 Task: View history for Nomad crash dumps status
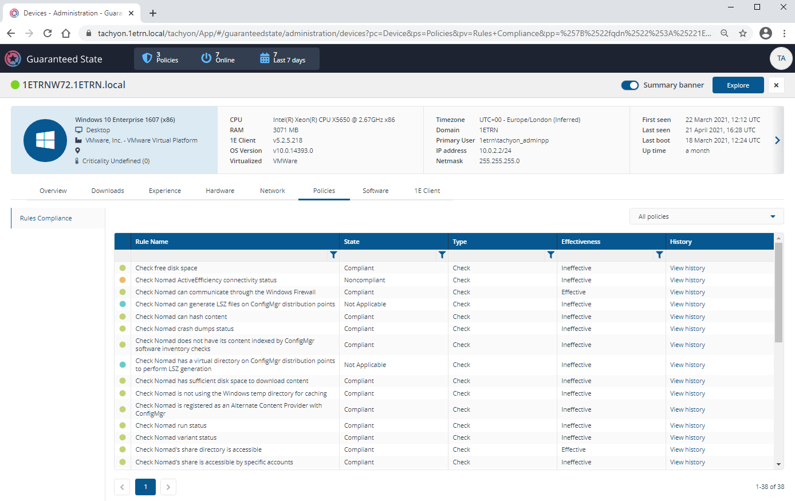(x=687, y=329)
